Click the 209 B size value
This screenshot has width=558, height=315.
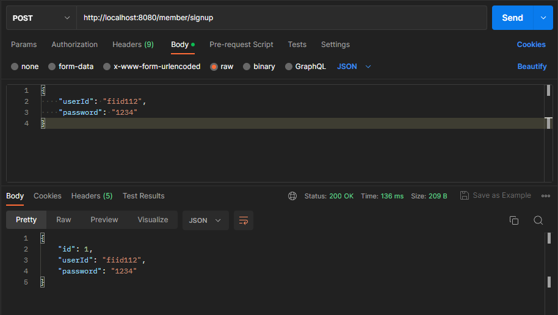tap(438, 196)
